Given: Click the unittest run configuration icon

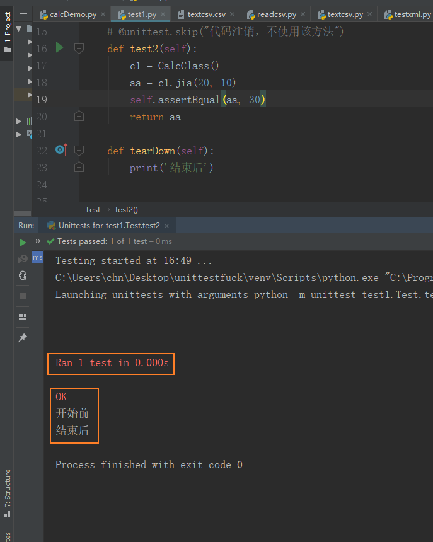Looking at the screenshot, I should (x=51, y=226).
